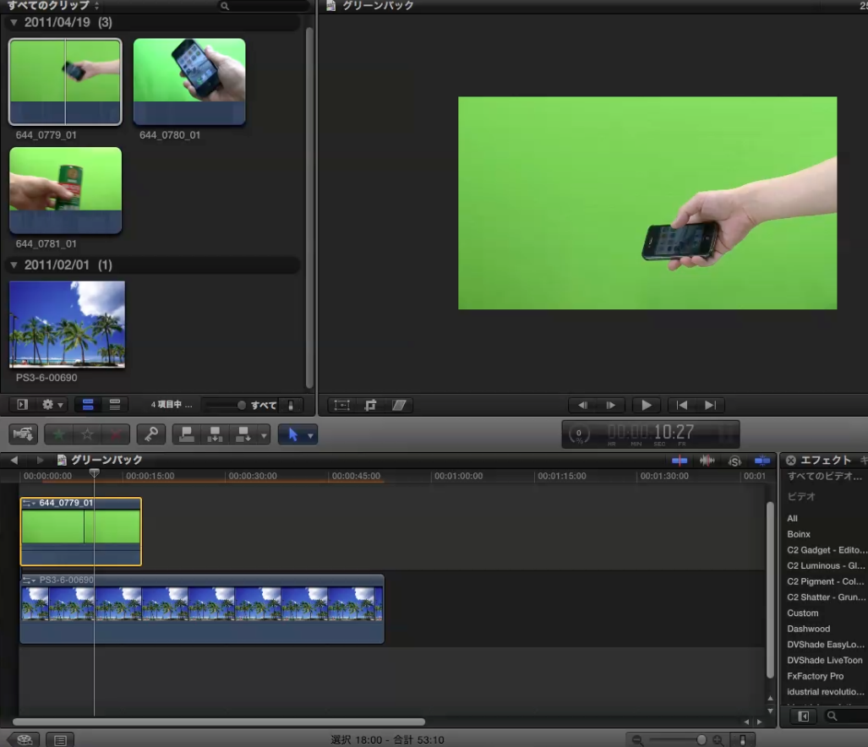Click the timeline zoom out magnifier
Viewport: 868px width, 747px height.
tap(637, 739)
